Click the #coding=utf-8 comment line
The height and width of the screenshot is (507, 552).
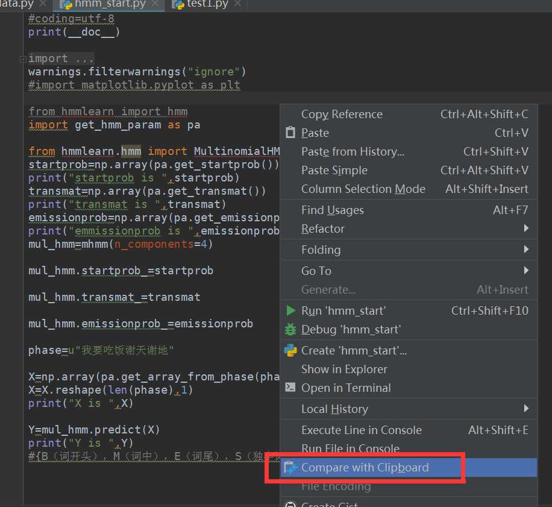pyautogui.click(x=71, y=19)
